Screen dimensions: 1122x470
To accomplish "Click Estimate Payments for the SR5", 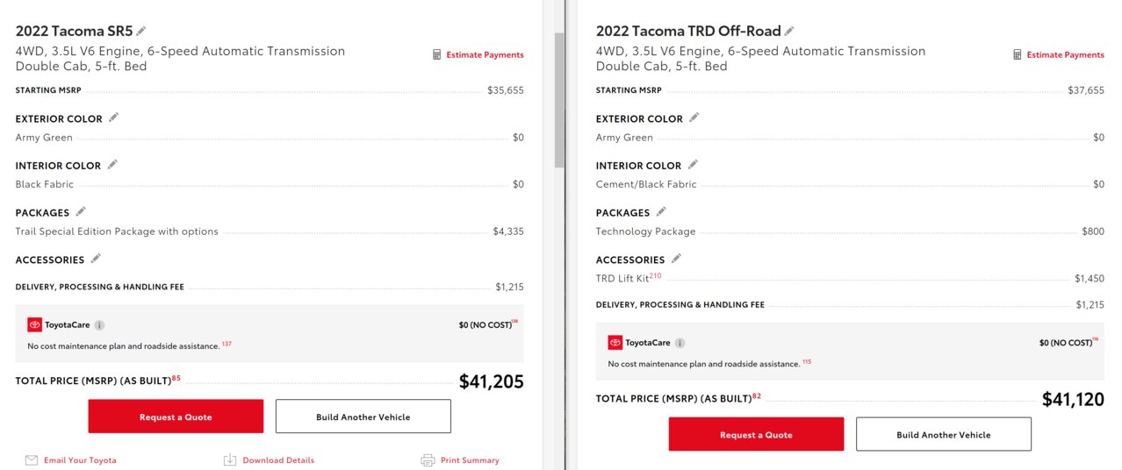I will pyautogui.click(x=478, y=55).
